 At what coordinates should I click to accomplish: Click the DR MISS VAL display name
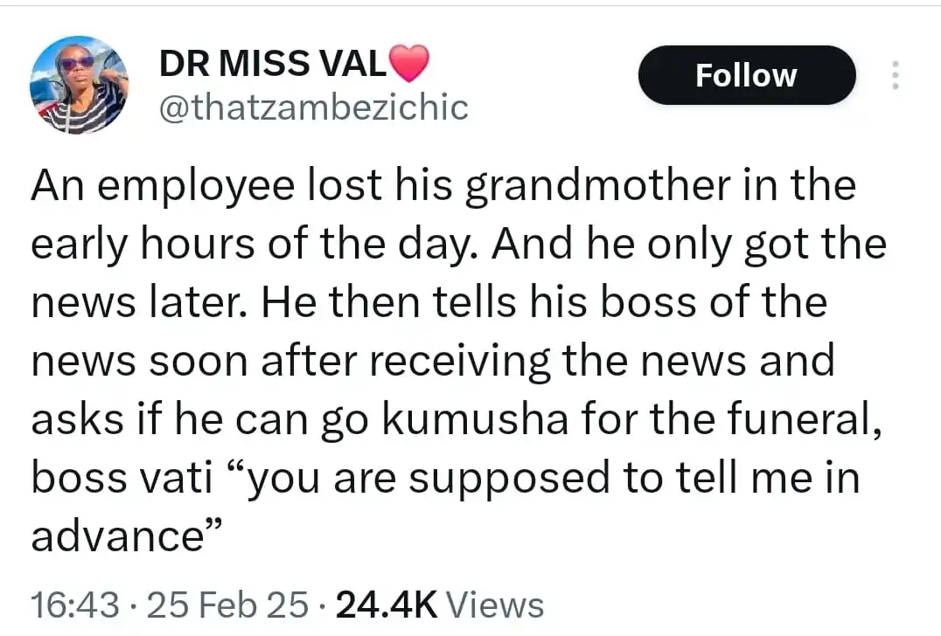[272, 63]
